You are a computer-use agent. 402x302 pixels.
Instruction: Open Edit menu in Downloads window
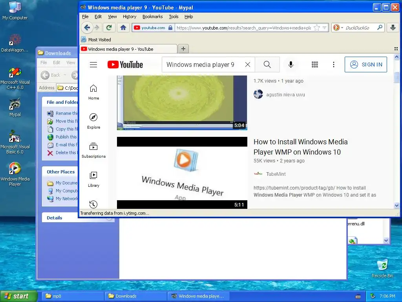(57, 63)
